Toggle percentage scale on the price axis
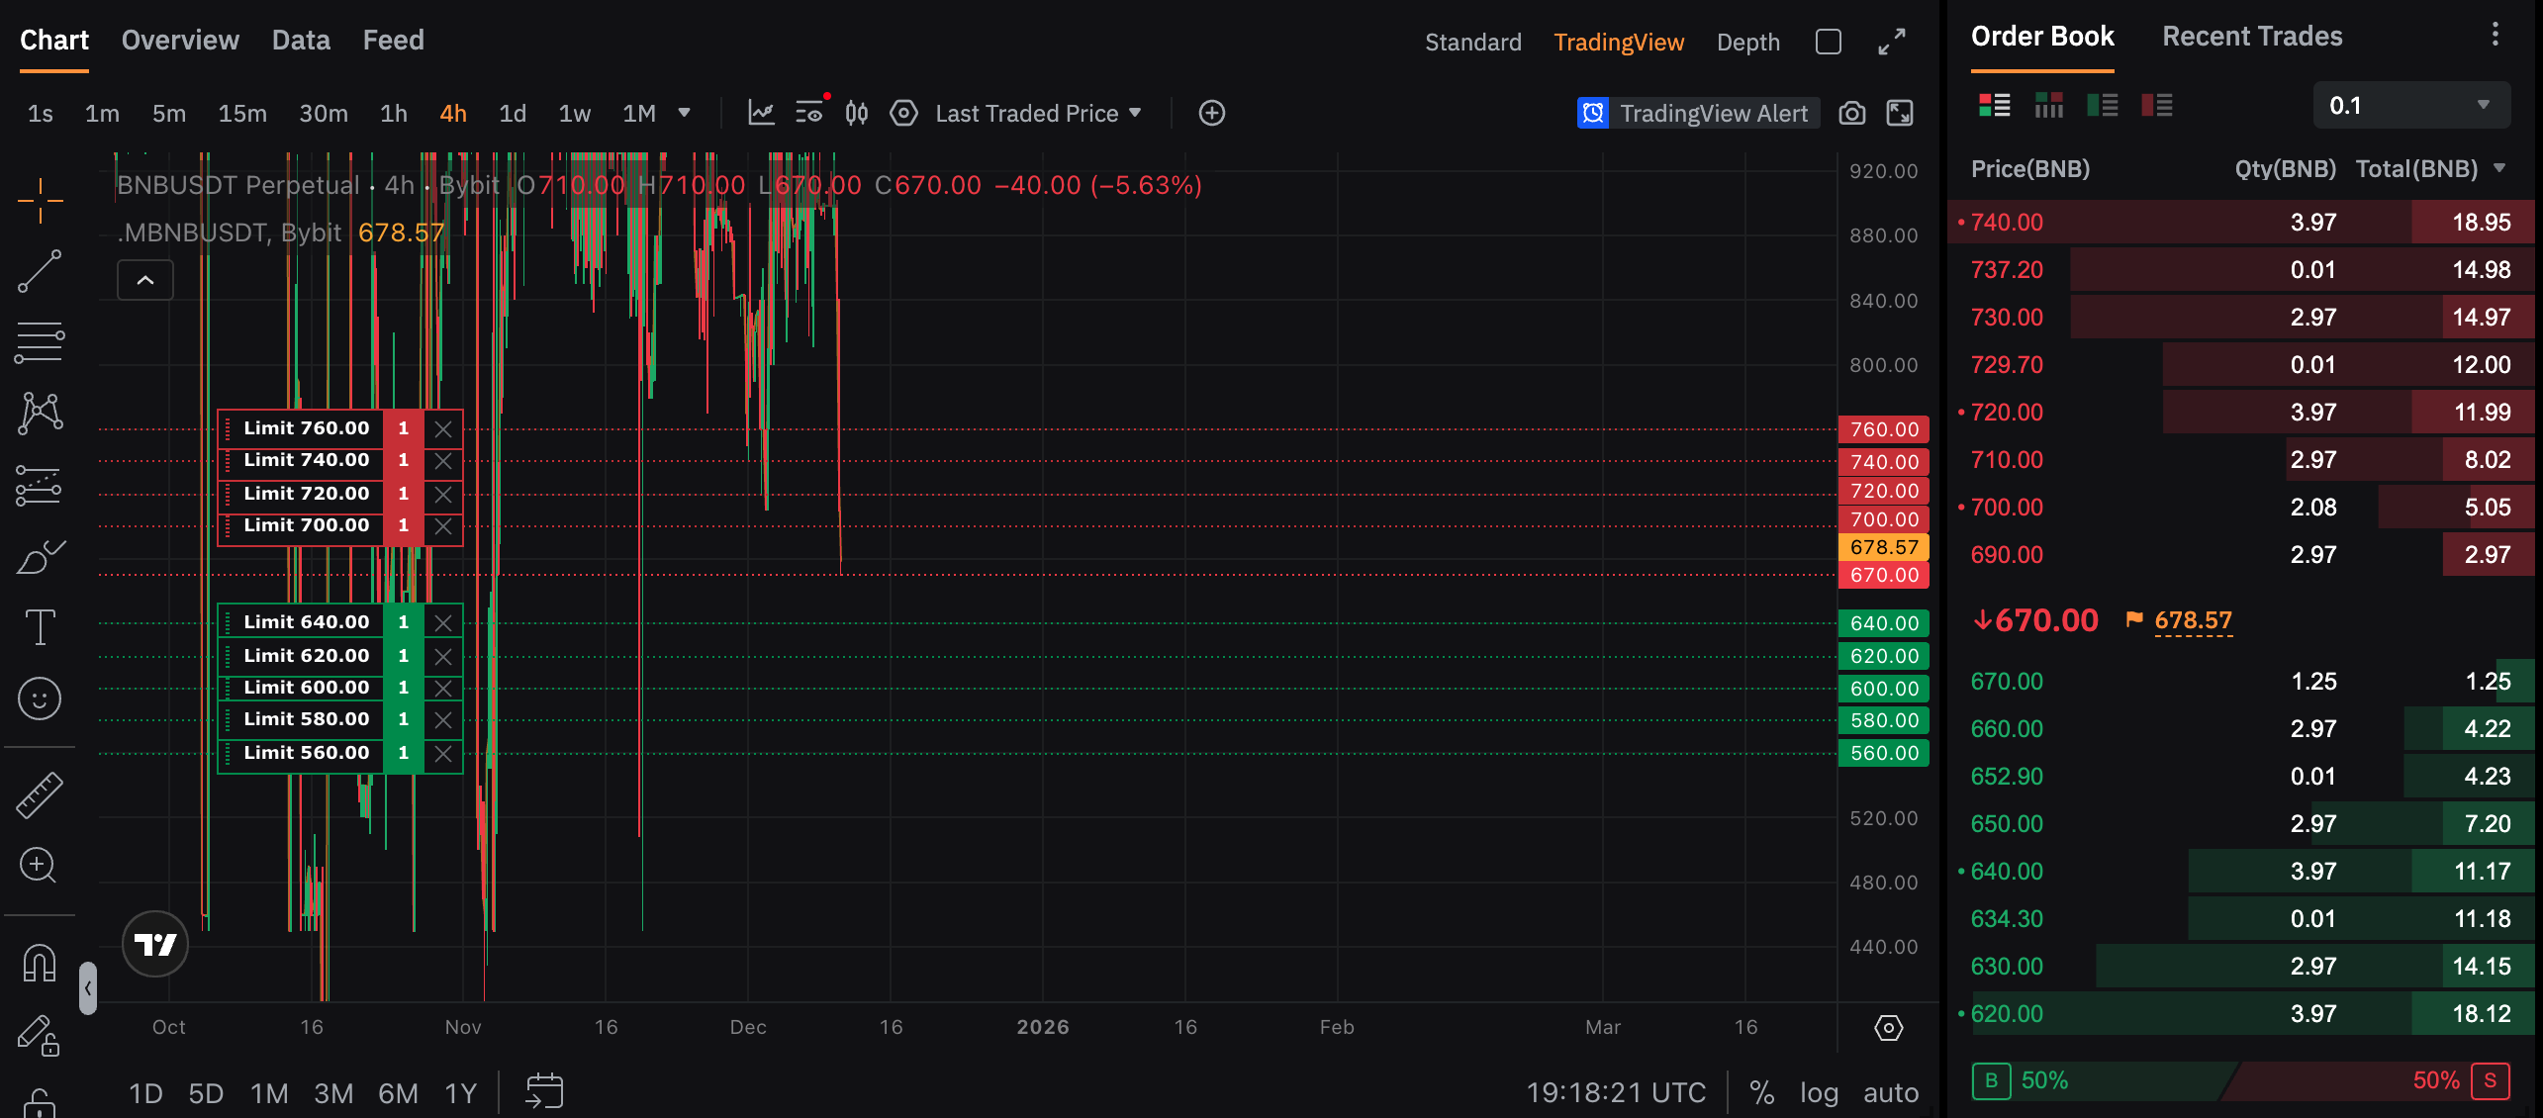This screenshot has height=1118, width=2543. pos(1761,1092)
